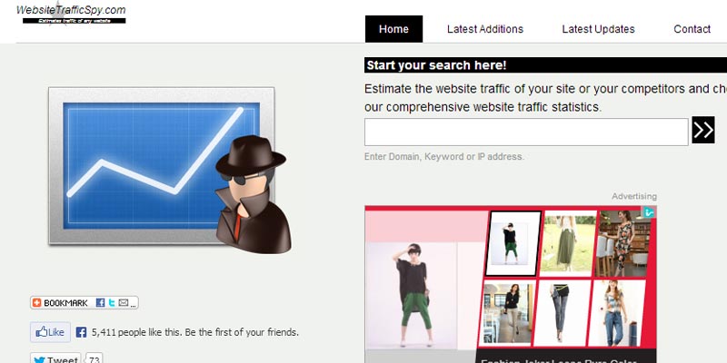Click the double-arrow search submit button
This screenshot has height=363, width=727.
tap(703, 131)
